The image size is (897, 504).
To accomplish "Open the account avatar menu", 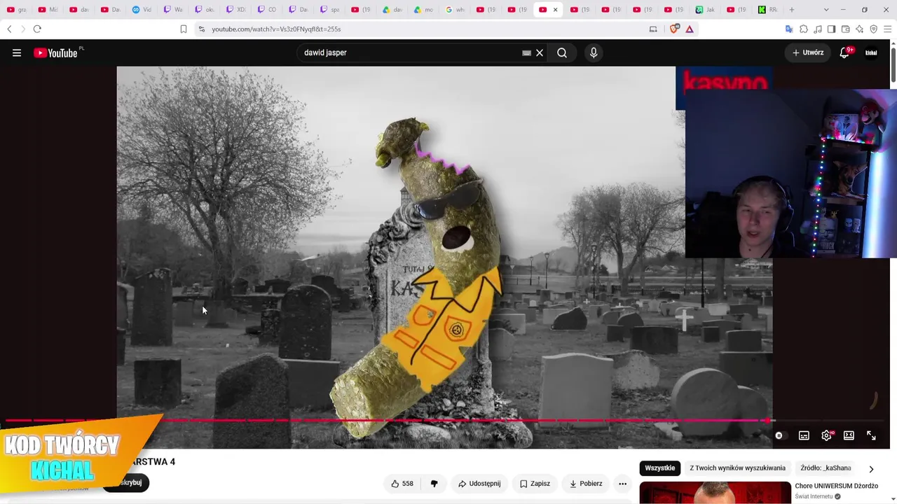I will click(x=871, y=52).
